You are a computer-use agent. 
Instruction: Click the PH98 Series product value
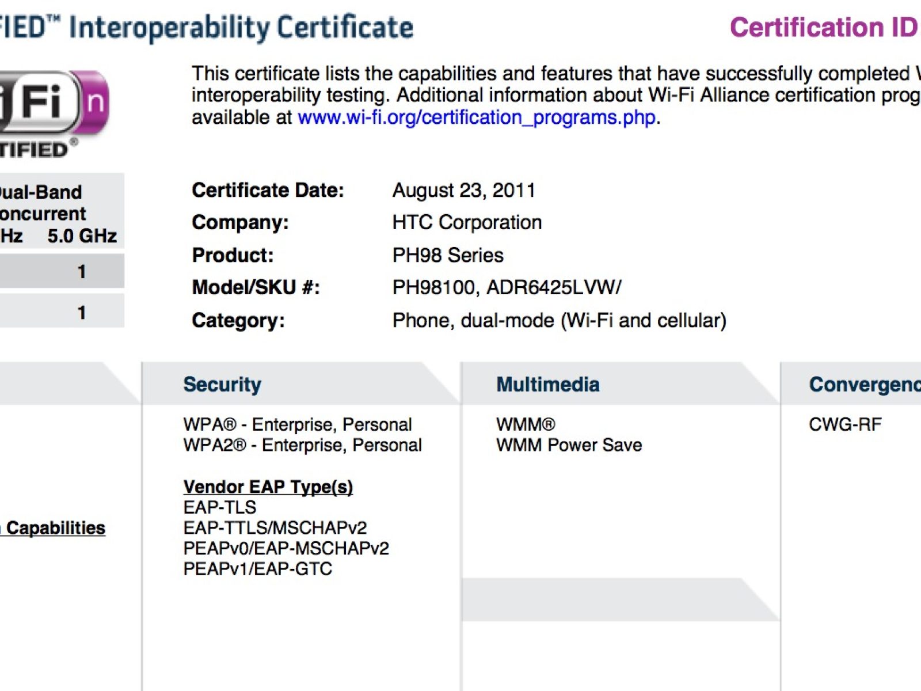448,255
